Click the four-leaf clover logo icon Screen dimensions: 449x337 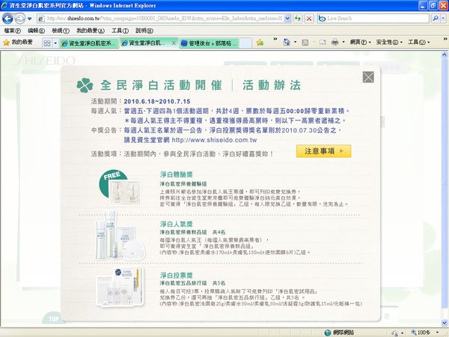point(85,85)
